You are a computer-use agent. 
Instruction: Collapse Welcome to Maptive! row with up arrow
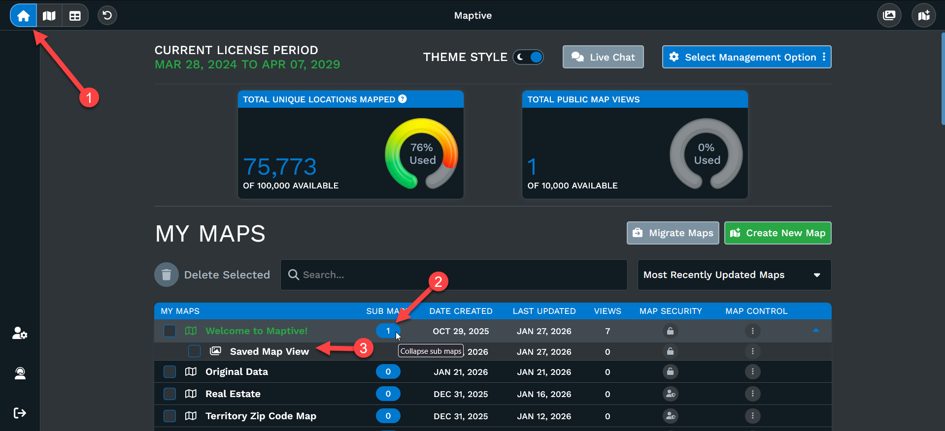[816, 331]
